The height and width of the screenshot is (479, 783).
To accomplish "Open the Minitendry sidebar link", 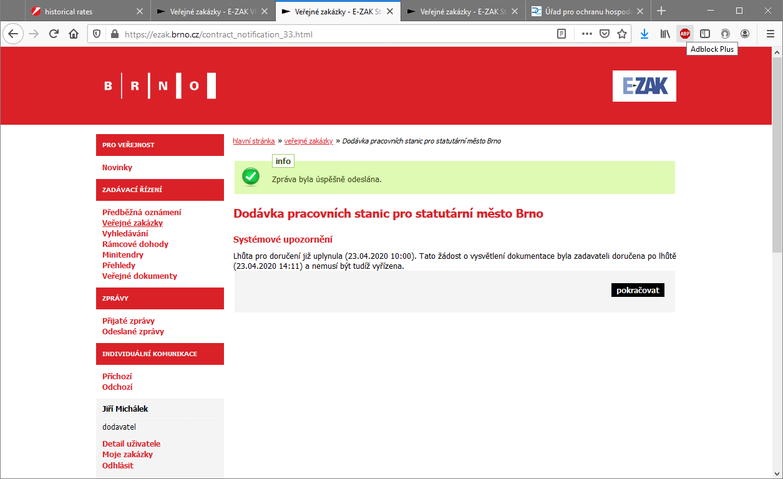I will pyautogui.click(x=123, y=255).
